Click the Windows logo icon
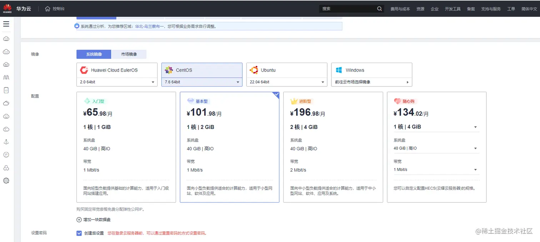 [339, 70]
